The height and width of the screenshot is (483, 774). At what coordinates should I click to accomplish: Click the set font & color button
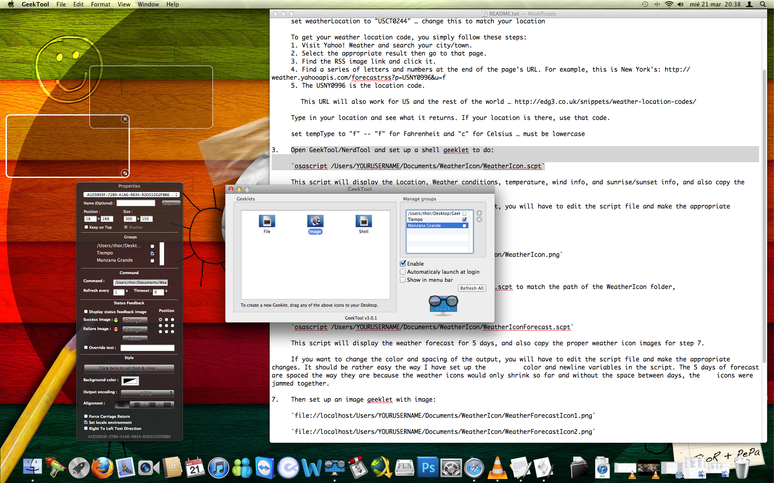tap(129, 368)
